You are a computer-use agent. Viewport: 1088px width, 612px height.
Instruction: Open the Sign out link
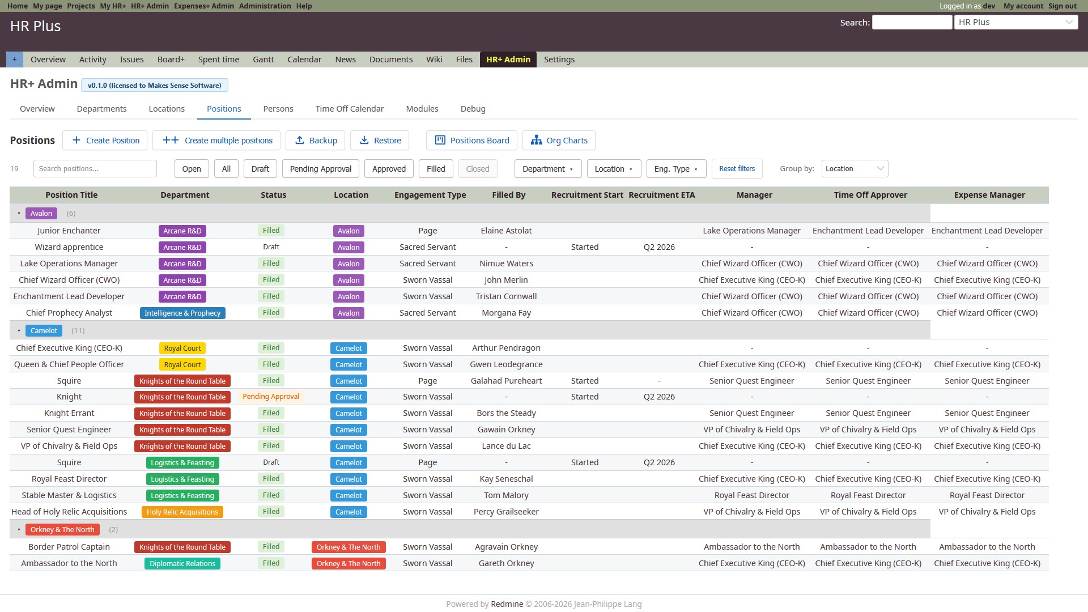pos(1062,6)
